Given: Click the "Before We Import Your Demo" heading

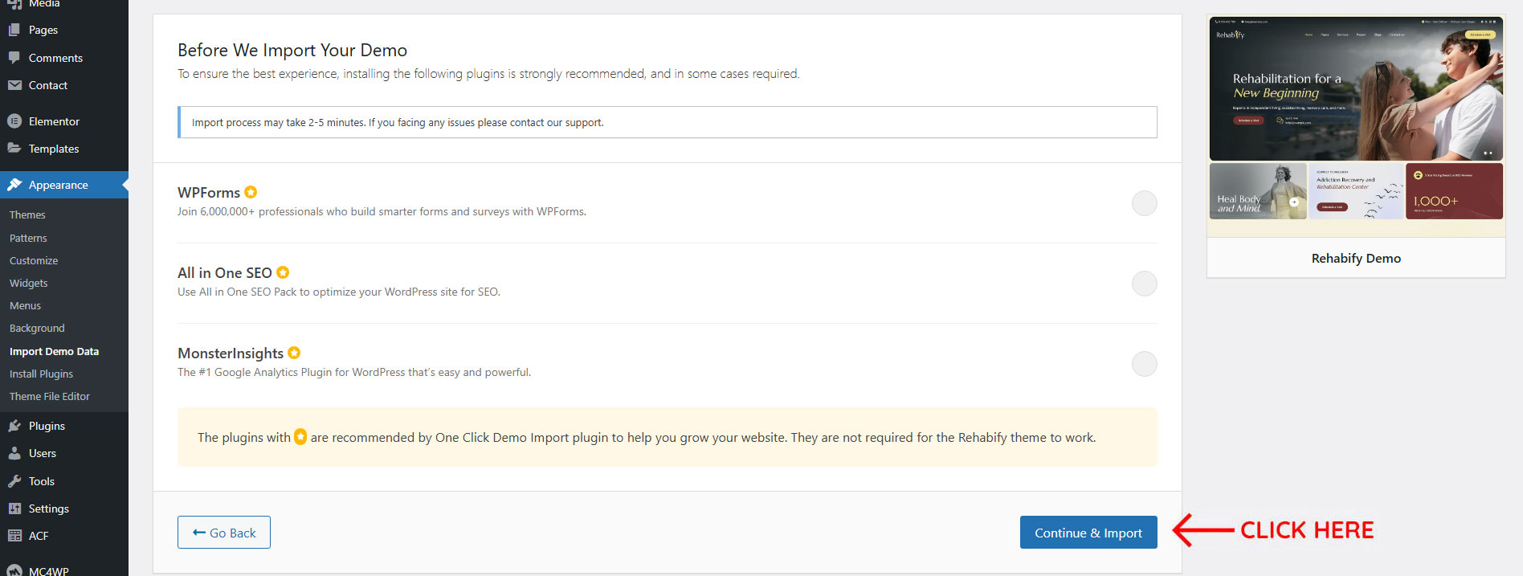Looking at the screenshot, I should [x=292, y=50].
